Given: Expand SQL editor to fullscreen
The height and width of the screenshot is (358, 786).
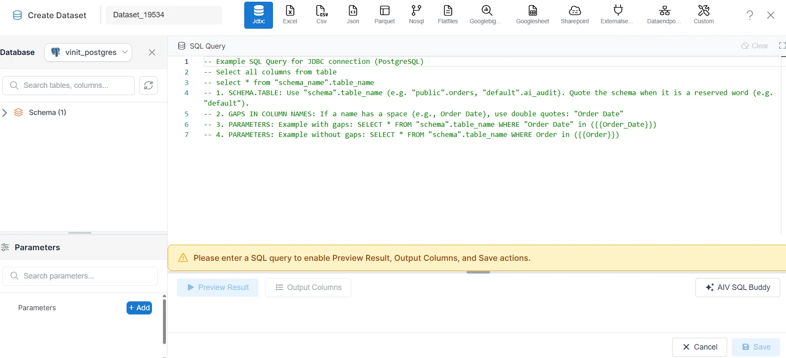Looking at the screenshot, I should 782,46.
